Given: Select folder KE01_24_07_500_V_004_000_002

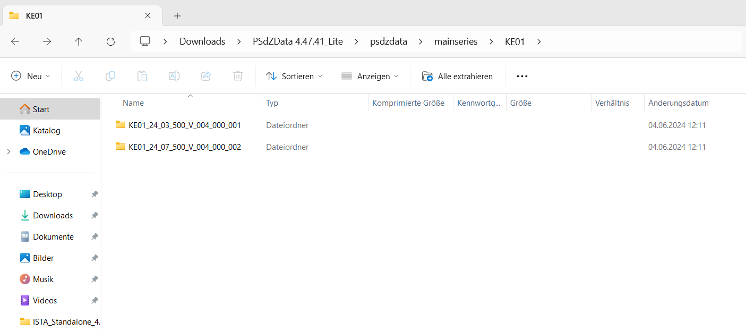Looking at the screenshot, I should [184, 147].
